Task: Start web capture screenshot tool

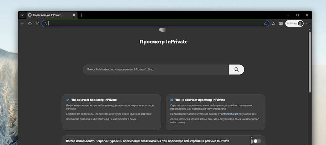Action: [281, 24]
